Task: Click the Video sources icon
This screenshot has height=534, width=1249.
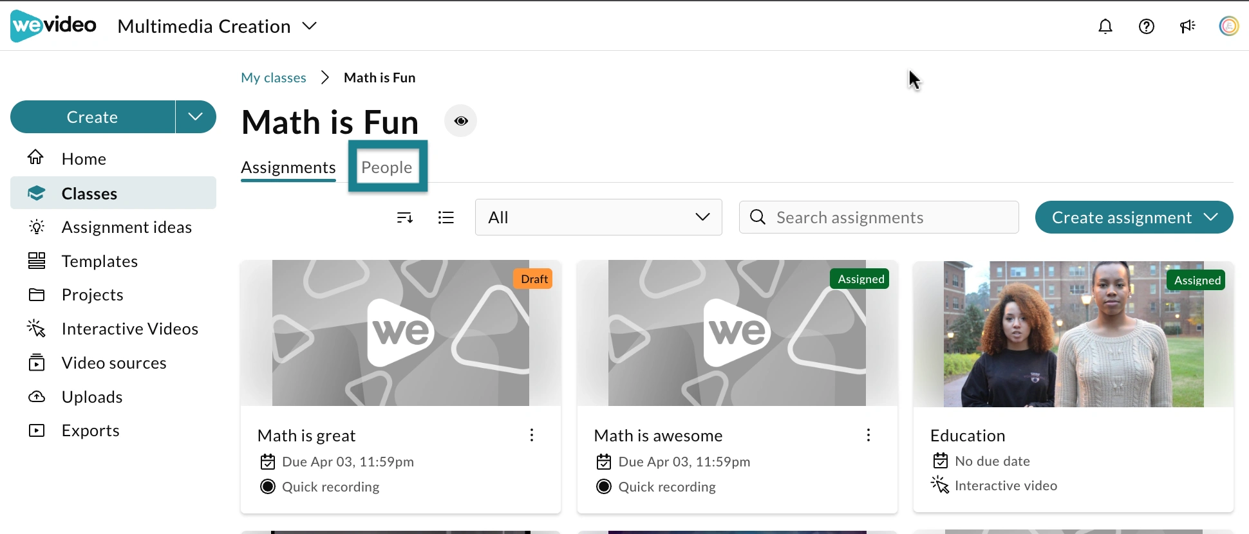Action: [x=37, y=362]
